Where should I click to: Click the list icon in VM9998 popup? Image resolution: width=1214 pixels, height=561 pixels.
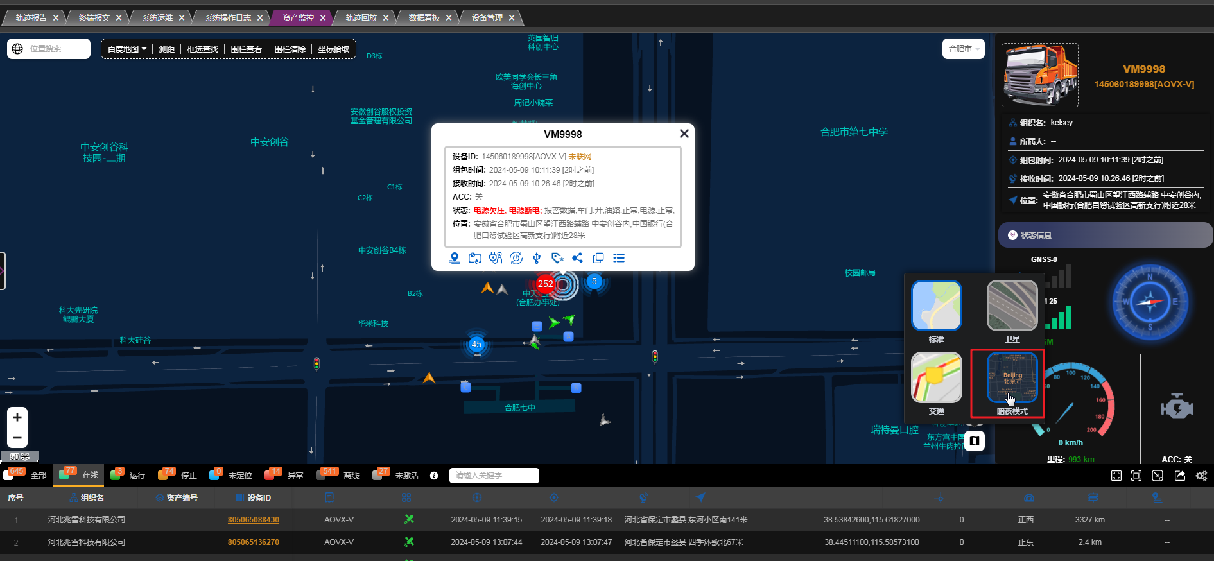tap(619, 258)
